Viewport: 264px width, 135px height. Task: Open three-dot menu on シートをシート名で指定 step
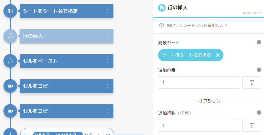tap(108, 11)
